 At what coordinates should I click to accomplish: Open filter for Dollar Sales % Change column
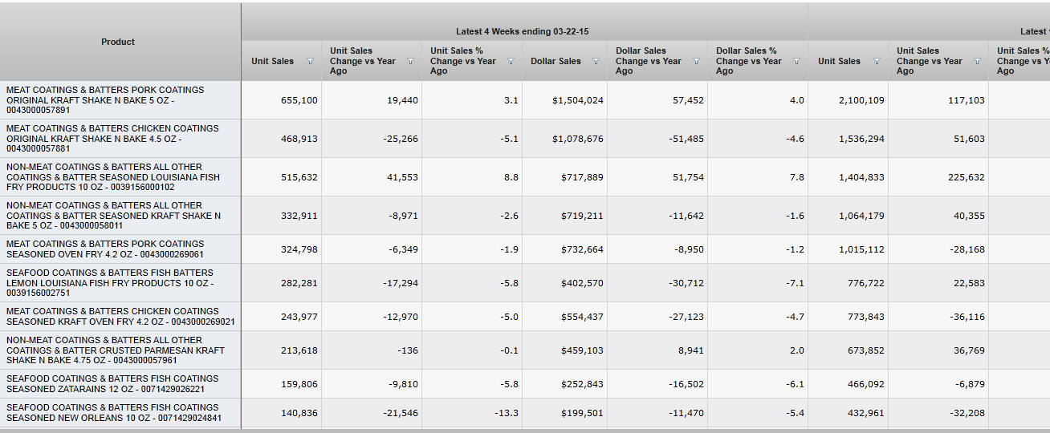click(796, 62)
